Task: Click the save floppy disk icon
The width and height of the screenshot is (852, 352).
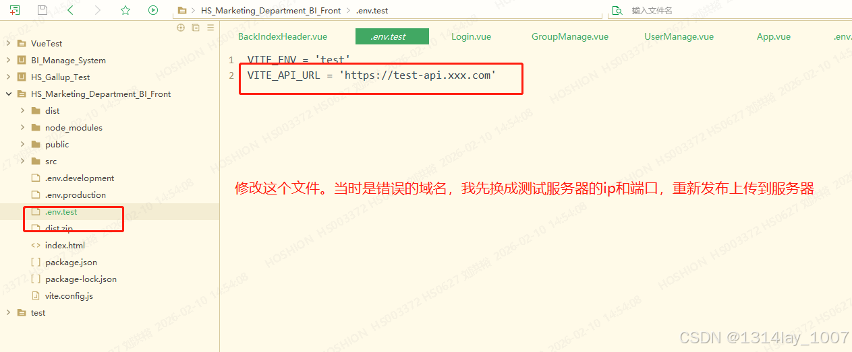Action: pos(42,10)
